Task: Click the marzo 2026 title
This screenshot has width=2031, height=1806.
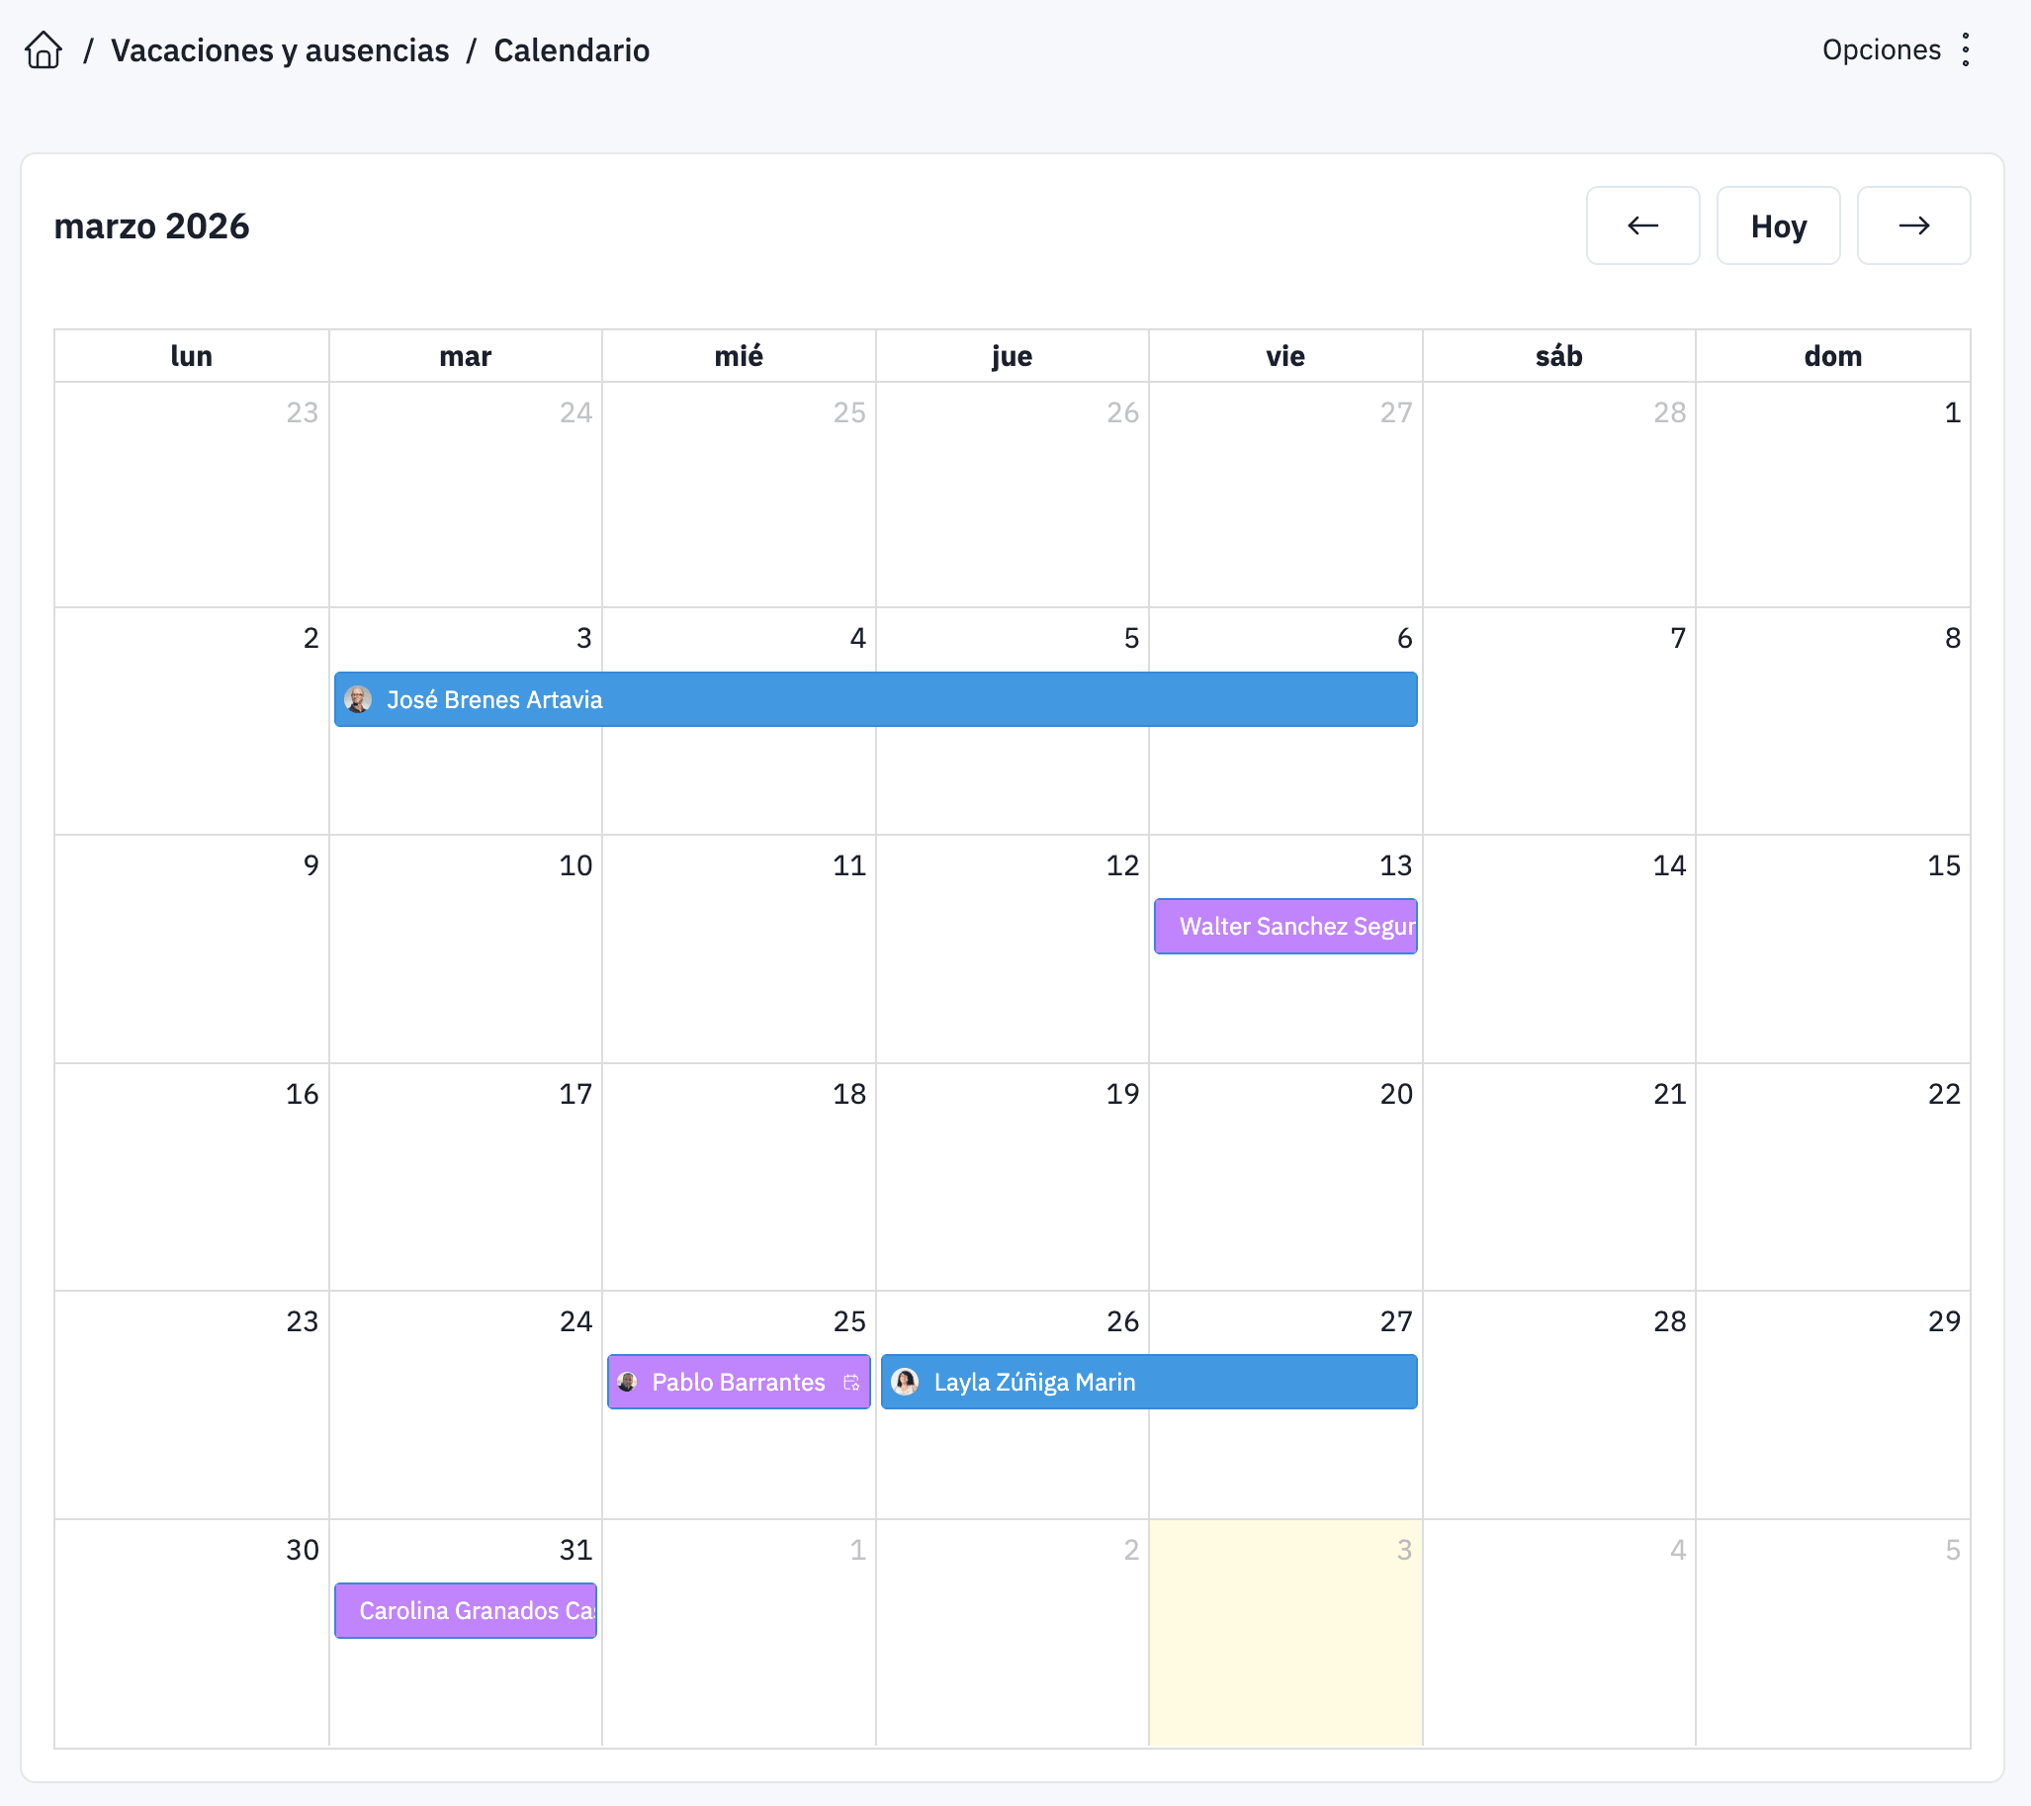Action: pos(151,226)
